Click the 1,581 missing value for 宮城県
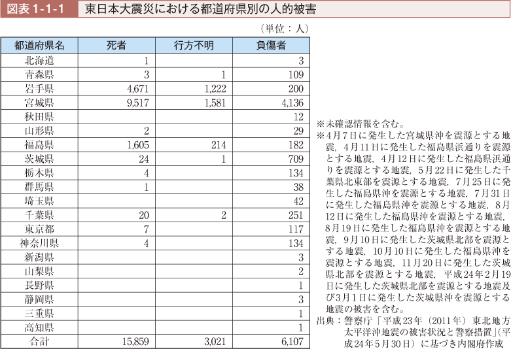Image resolution: width=511 pixels, height=349 pixels. point(215,103)
